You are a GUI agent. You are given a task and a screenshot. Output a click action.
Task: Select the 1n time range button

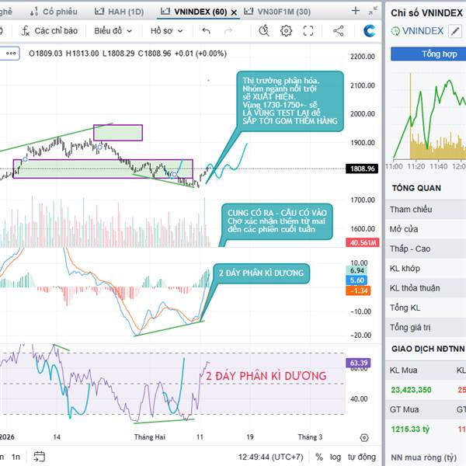(16, 457)
